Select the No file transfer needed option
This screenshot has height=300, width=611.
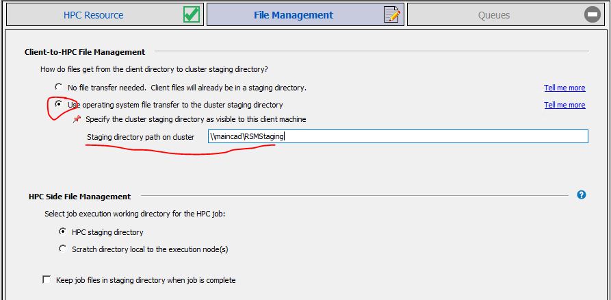coord(59,86)
